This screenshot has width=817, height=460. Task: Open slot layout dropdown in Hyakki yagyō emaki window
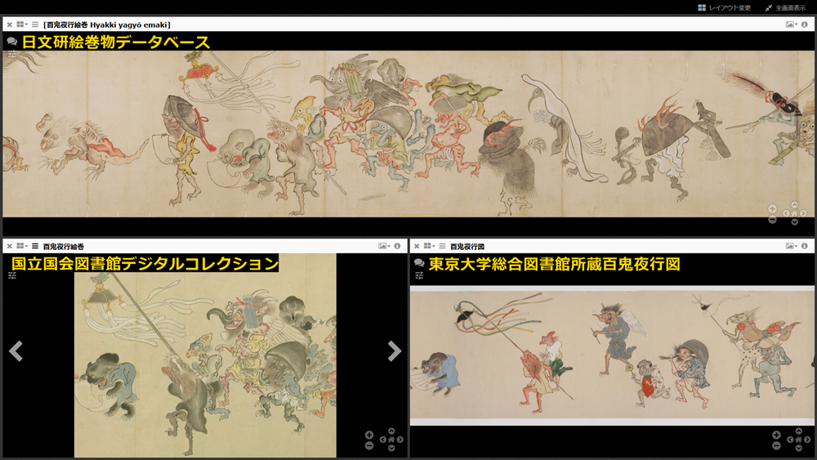[x=22, y=25]
